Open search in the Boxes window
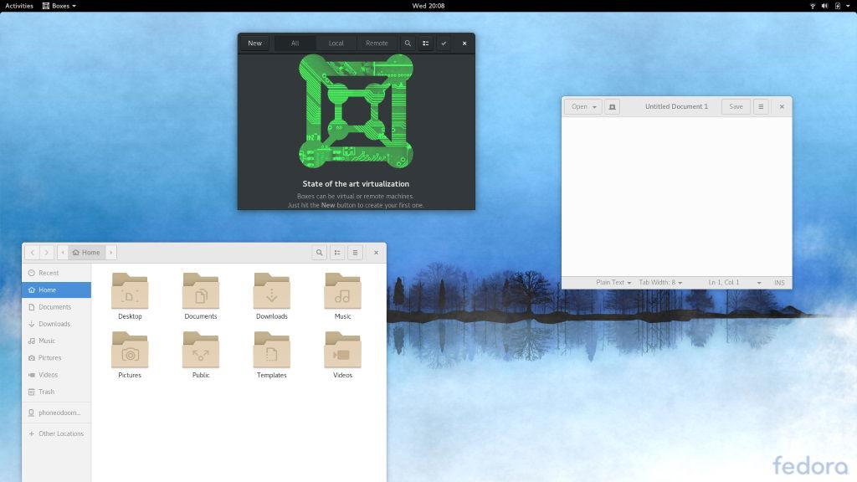The height and width of the screenshot is (482, 857). [408, 43]
